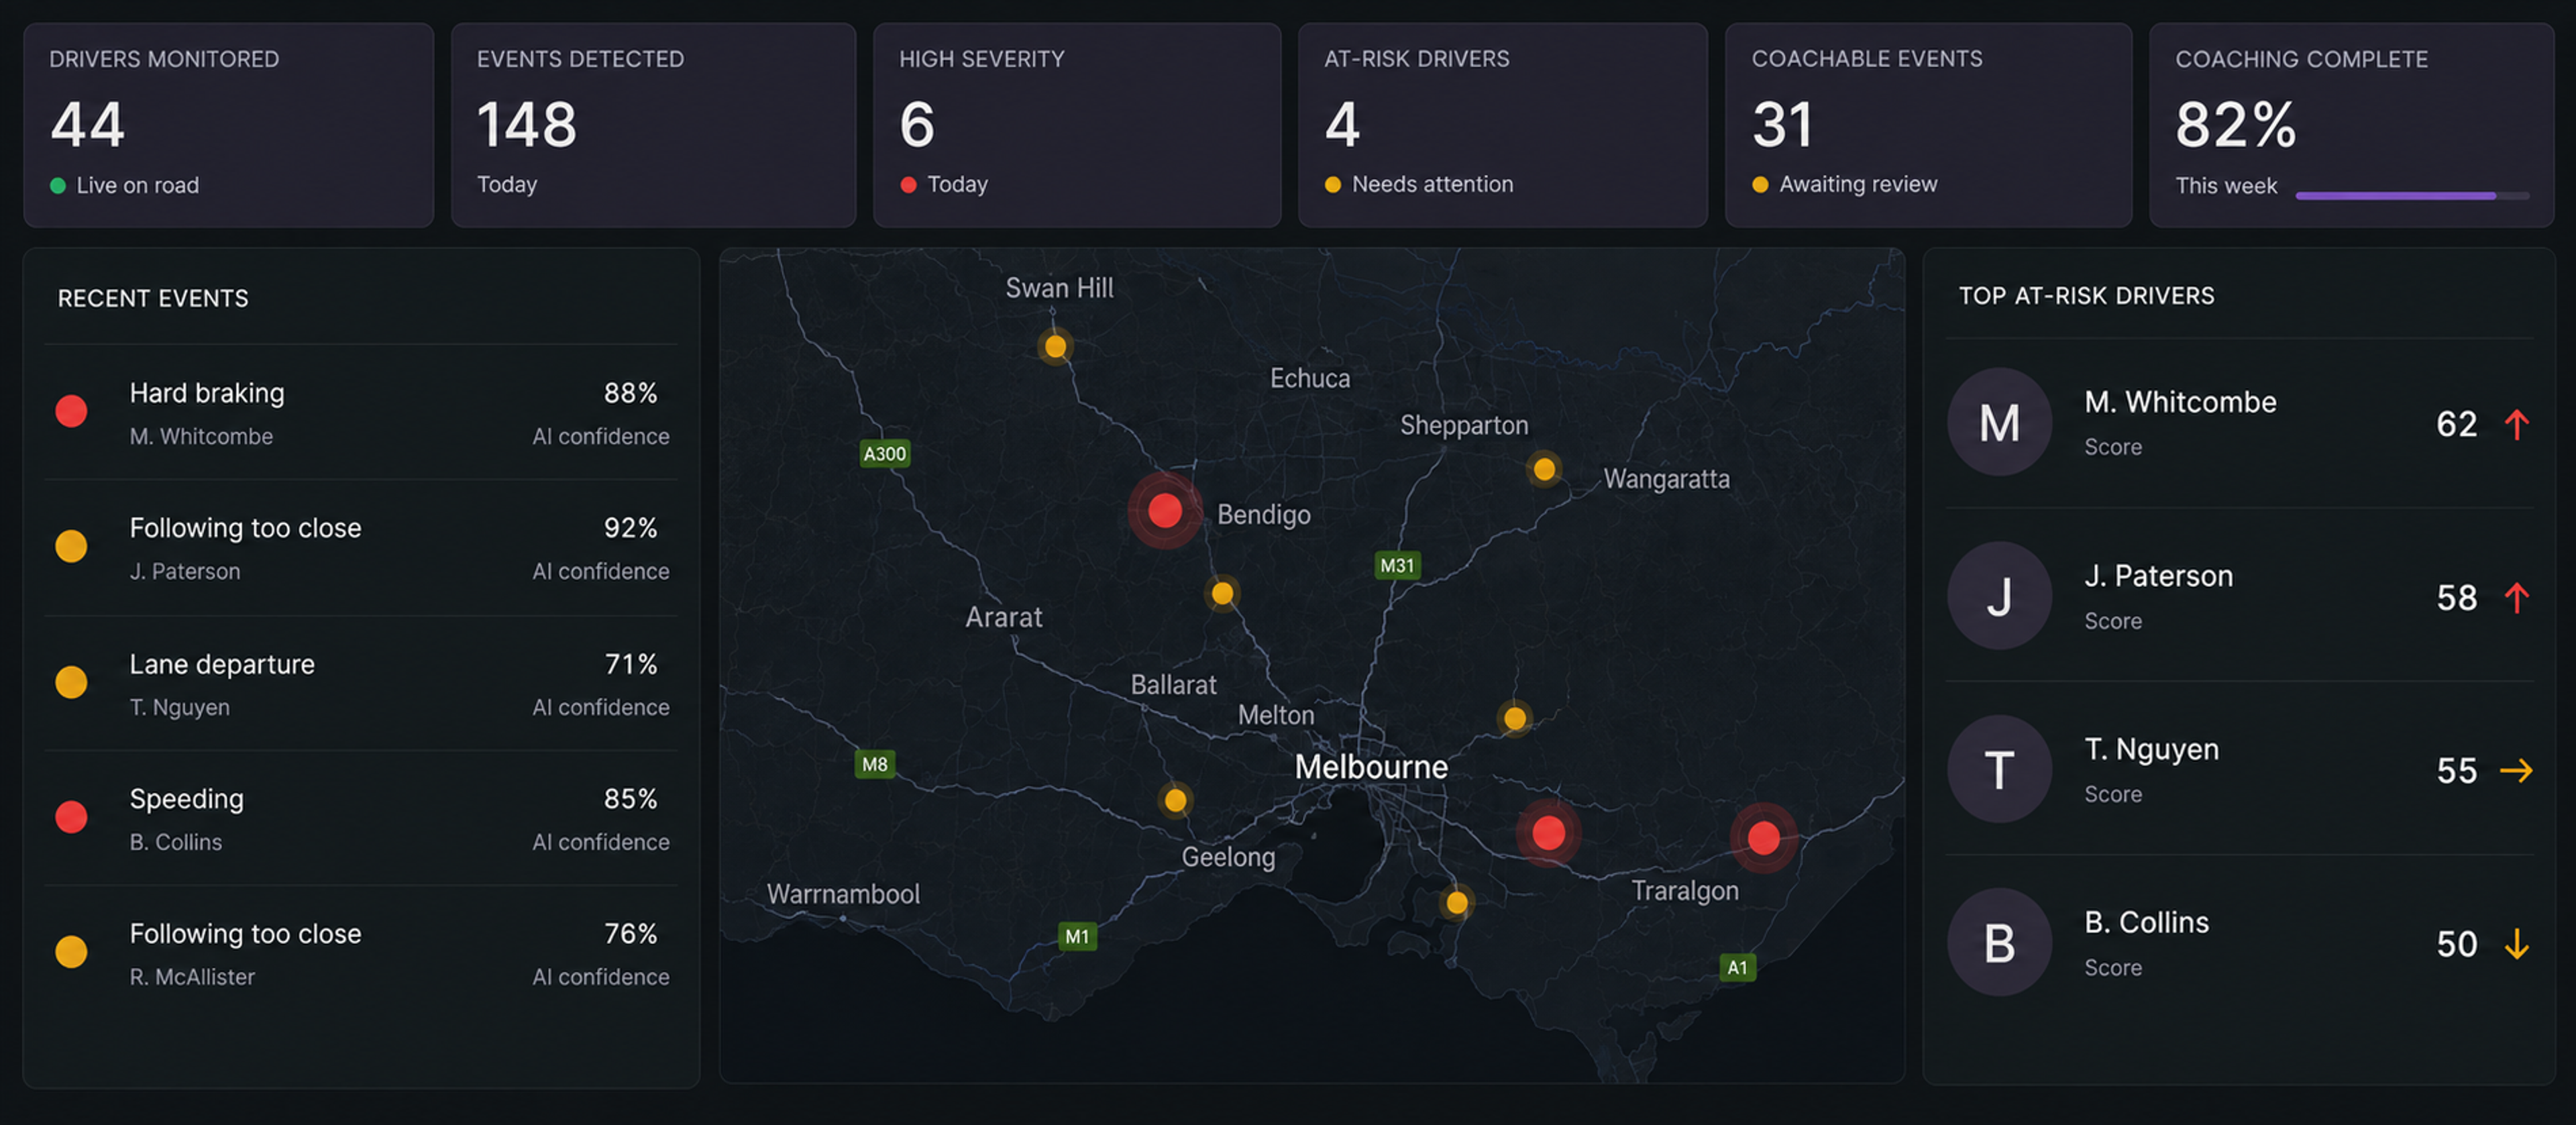The height and width of the screenshot is (1125, 2576).
Task: Select the yellow marker near Shepparton
Action: coord(1544,468)
